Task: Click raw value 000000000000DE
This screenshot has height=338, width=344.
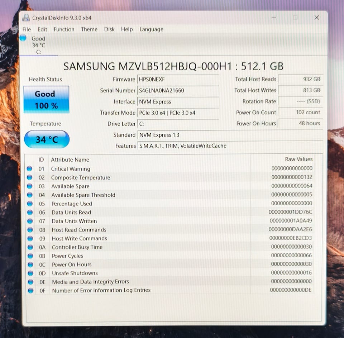Action: [291, 290]
